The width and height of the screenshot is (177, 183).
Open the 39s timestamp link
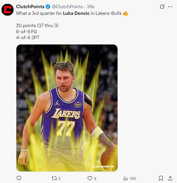click(x=91, y=7)
